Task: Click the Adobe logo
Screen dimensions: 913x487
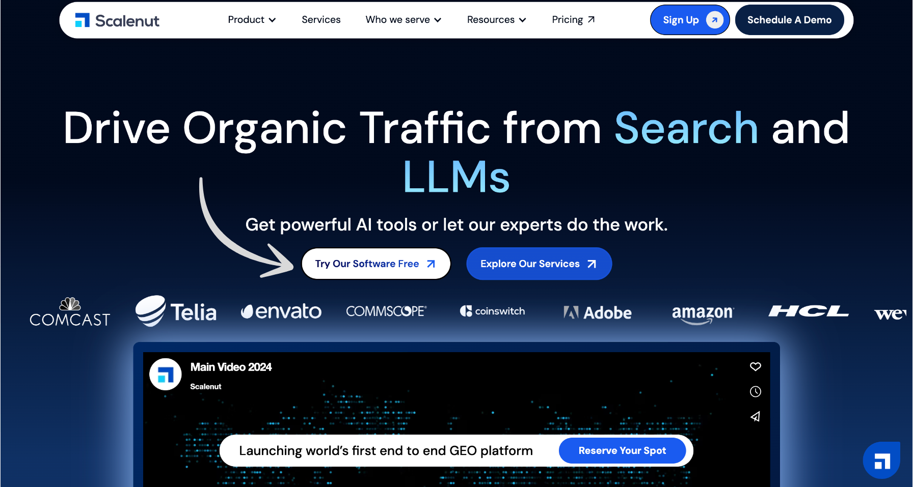Action: tap(598, 312)
